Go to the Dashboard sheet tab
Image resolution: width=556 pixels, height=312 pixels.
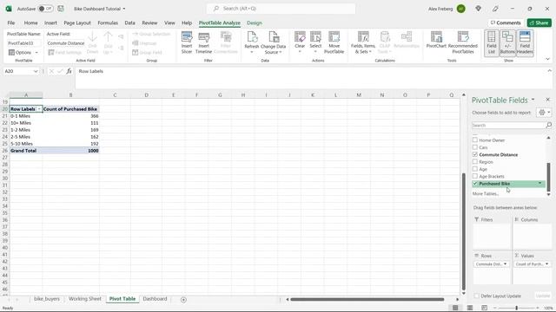(155, 299)
